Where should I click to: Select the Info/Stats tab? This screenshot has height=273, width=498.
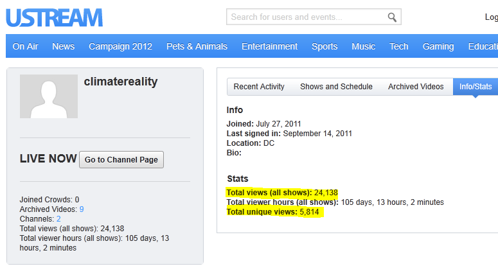(x=475, y=87)
